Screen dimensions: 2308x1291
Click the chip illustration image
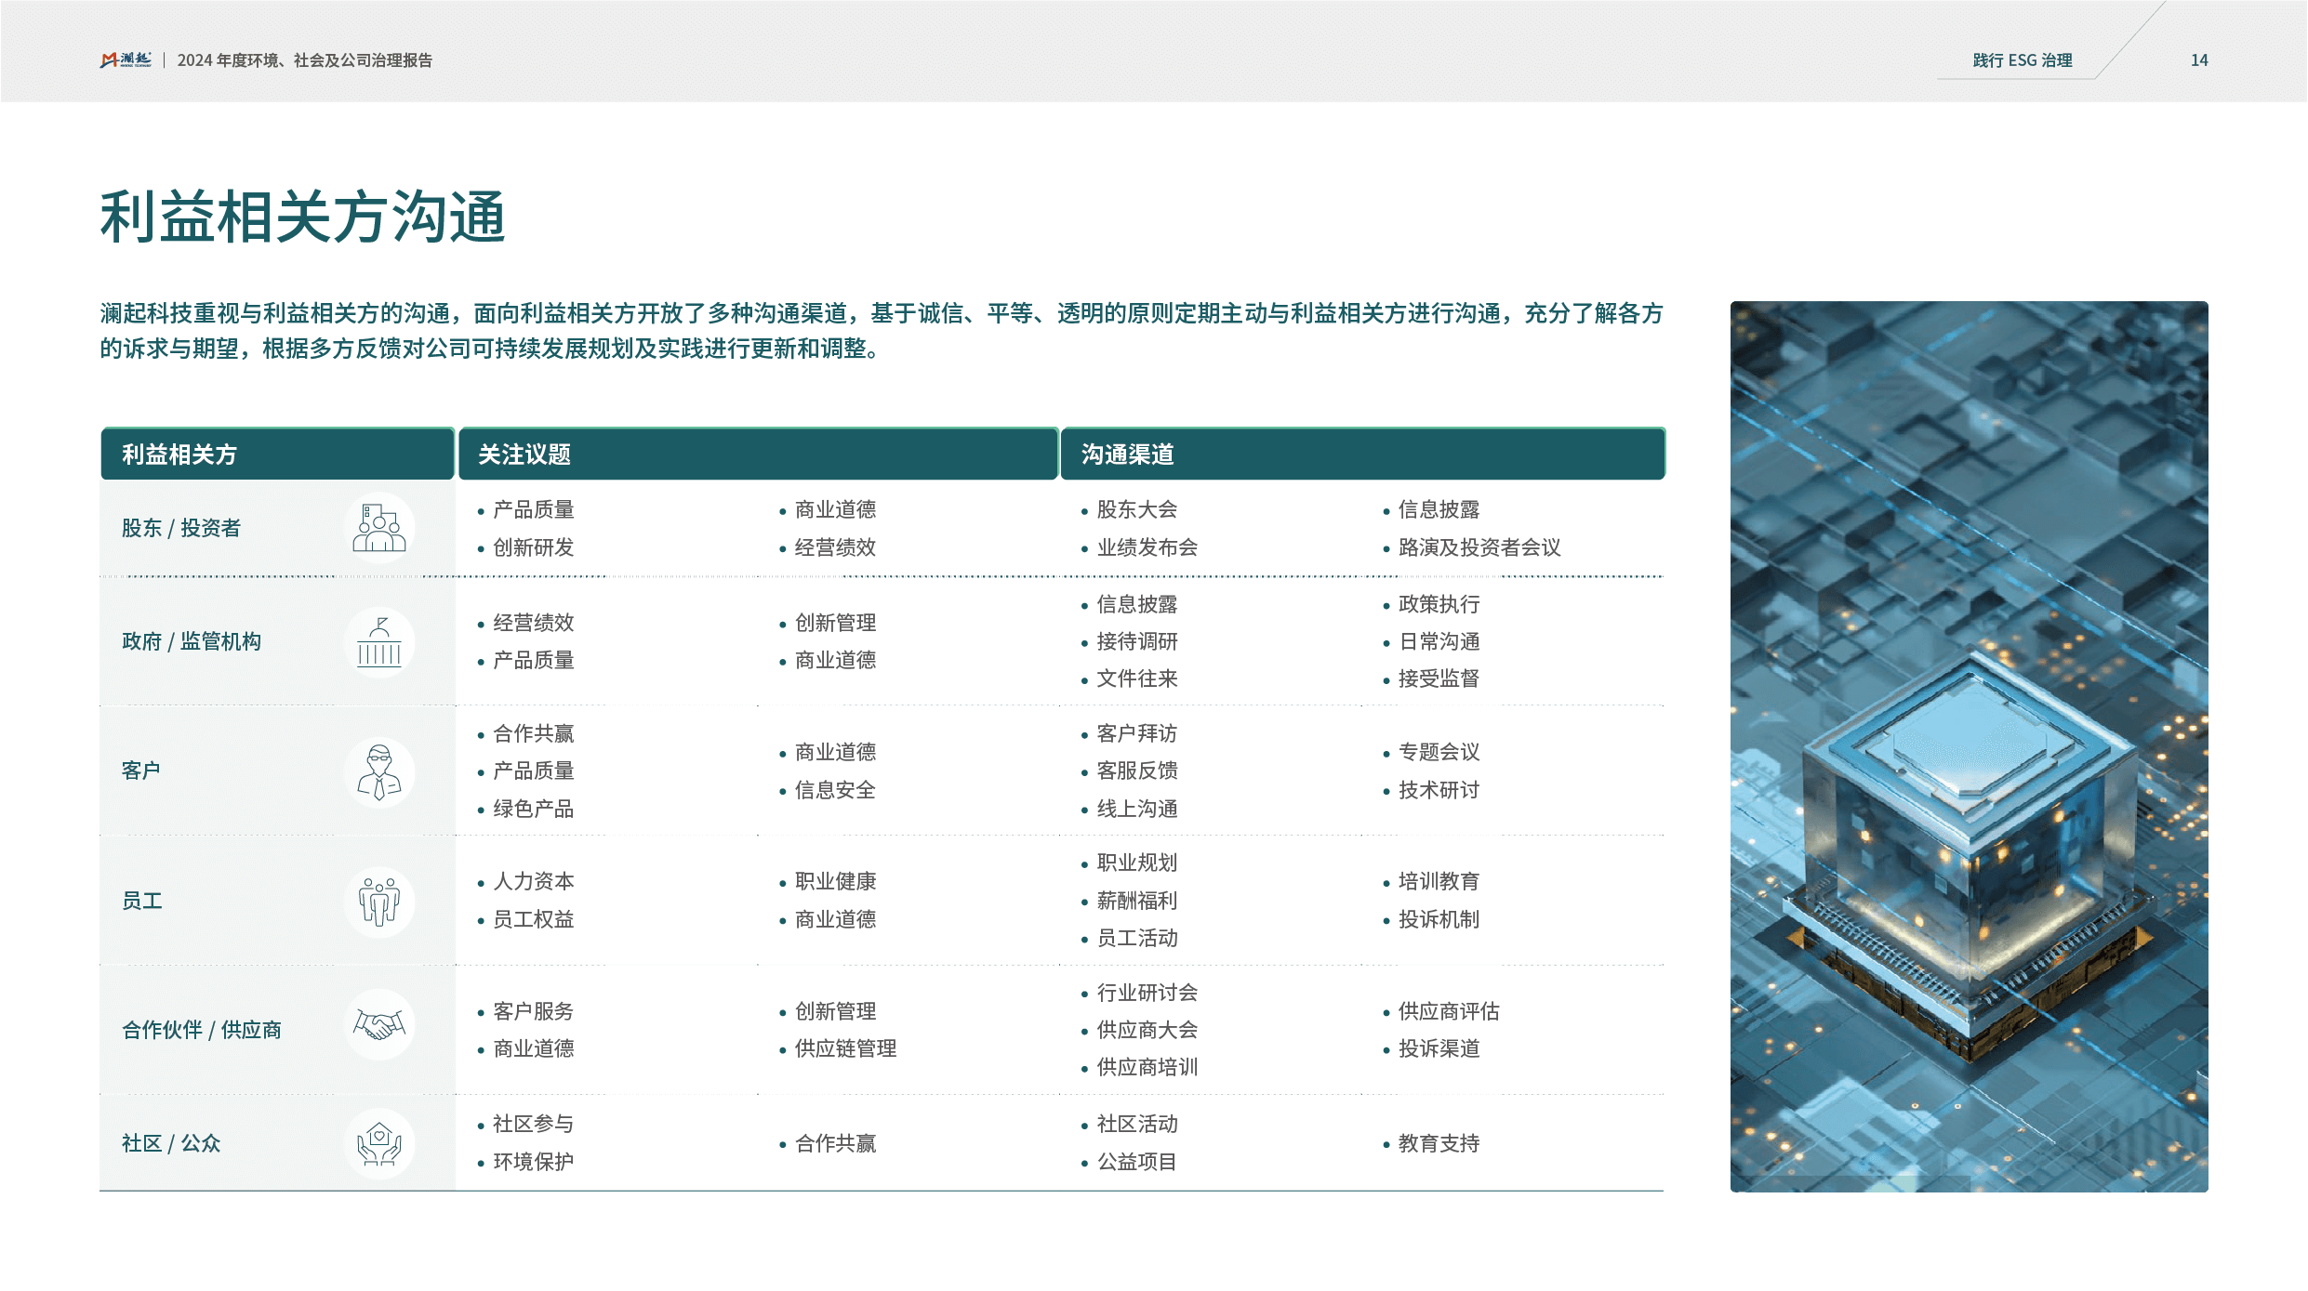(x=1969, y=746)
